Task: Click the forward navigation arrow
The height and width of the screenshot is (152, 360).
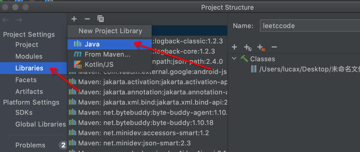Action: pyautogui.click(x=19, y=20)
